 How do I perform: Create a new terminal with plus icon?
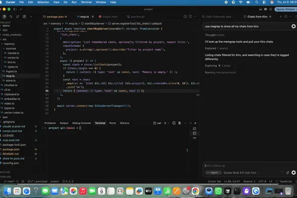tap(165, 123)
